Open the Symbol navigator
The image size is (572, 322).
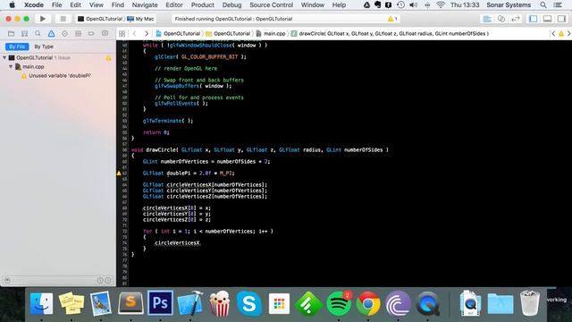pos(24,34)
